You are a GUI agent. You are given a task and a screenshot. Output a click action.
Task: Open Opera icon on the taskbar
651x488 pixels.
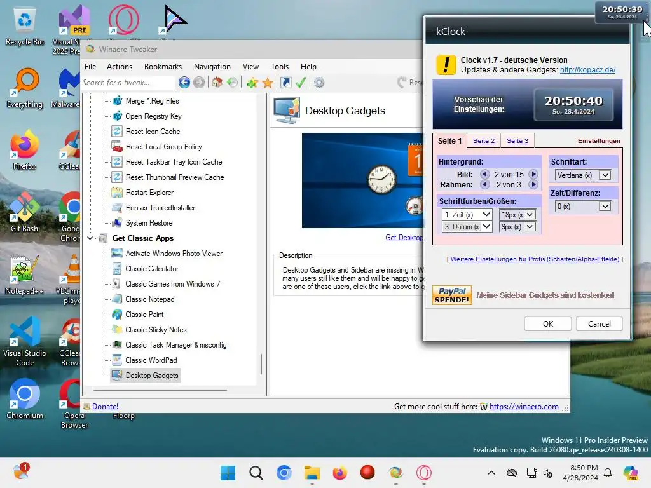tap(424, 473)
